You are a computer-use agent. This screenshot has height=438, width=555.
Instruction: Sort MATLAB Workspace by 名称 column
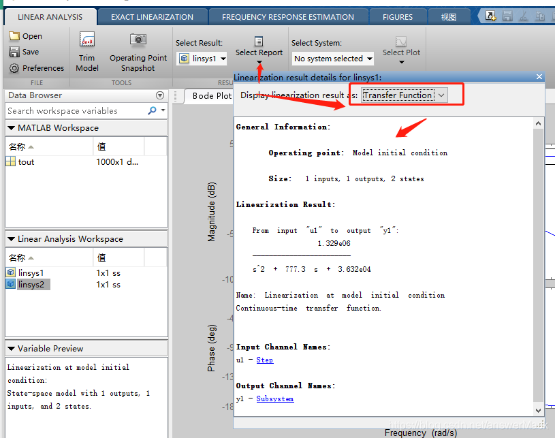[49, 146]
